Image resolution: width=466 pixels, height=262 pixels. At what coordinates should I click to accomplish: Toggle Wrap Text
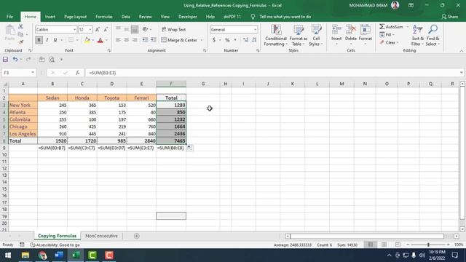(174, 29)
